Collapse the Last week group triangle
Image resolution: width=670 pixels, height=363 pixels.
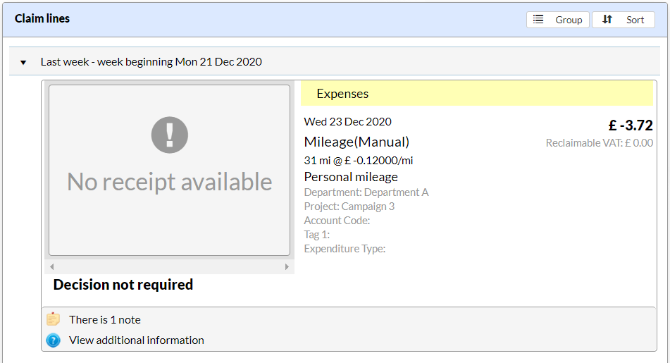23,63
